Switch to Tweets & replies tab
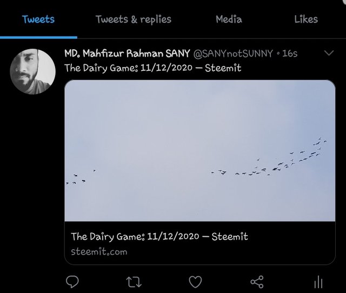The width and height of the screenshot is (346, 293). [x=134, y=19]
